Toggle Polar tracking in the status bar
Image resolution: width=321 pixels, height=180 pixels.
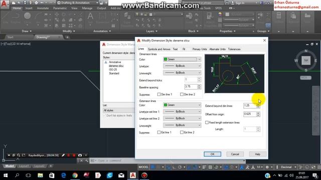(180, 167)
